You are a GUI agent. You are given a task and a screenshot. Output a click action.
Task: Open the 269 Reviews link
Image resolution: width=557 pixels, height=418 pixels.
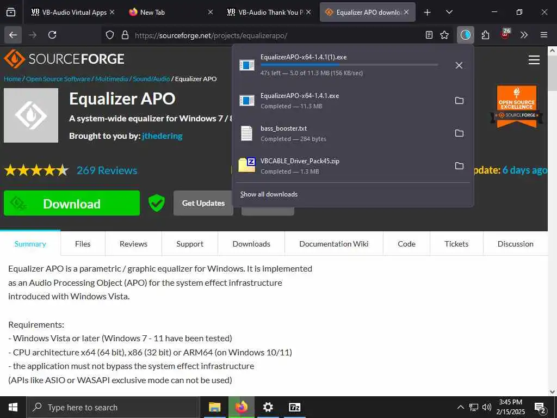pyautogui.click(x=107, y=170)
